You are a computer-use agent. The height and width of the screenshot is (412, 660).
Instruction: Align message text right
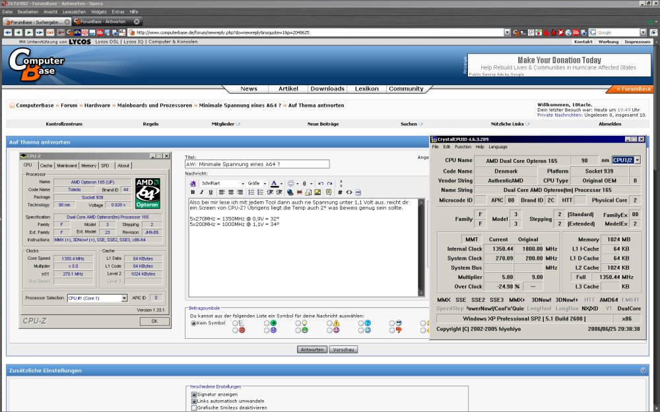coord(240,192)
